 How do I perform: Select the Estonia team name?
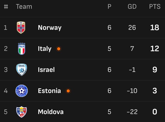click(49, 91)
